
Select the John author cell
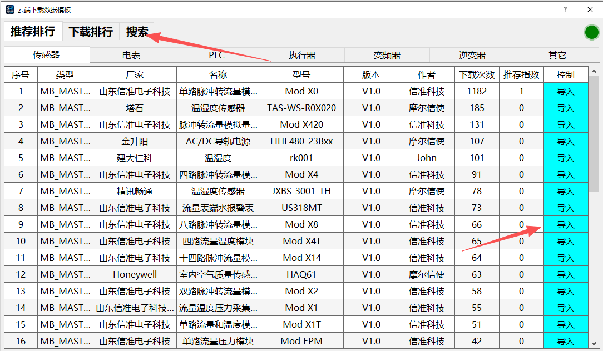click(427, 158)
